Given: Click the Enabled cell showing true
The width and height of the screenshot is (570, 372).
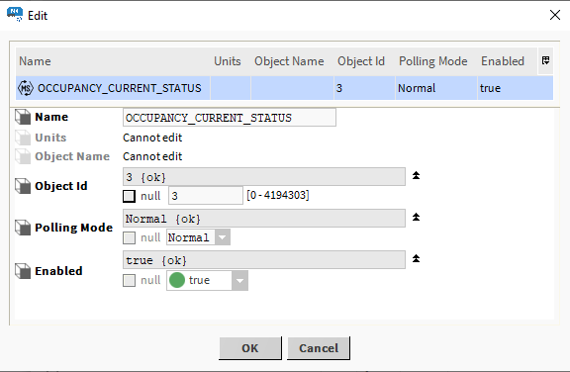Looking at the screenshot, I should (x=516, y=88).
